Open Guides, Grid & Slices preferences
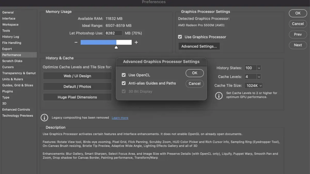Image resolution: width=310 pixels, height=174 pixels. pos(18,85)
